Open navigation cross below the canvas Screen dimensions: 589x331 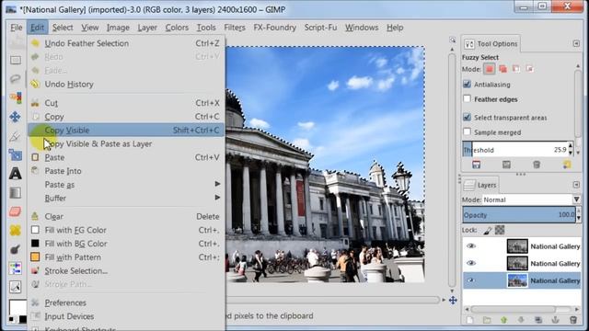click(453, 301)
